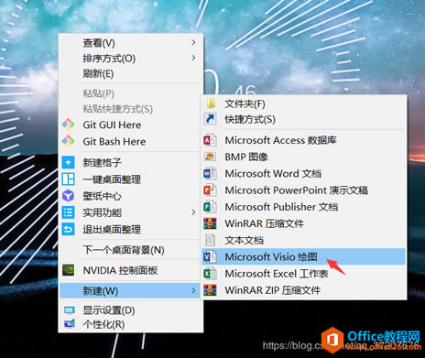Select Microsoft Visio 绘图
Viewport: 425px width, 358px height.
pos(304,256)
